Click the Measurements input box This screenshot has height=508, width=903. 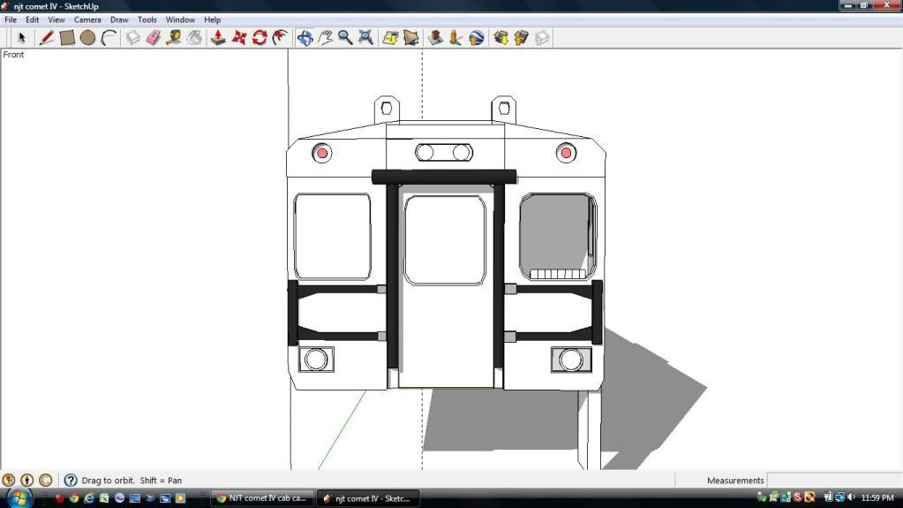(x=833, y=481)
